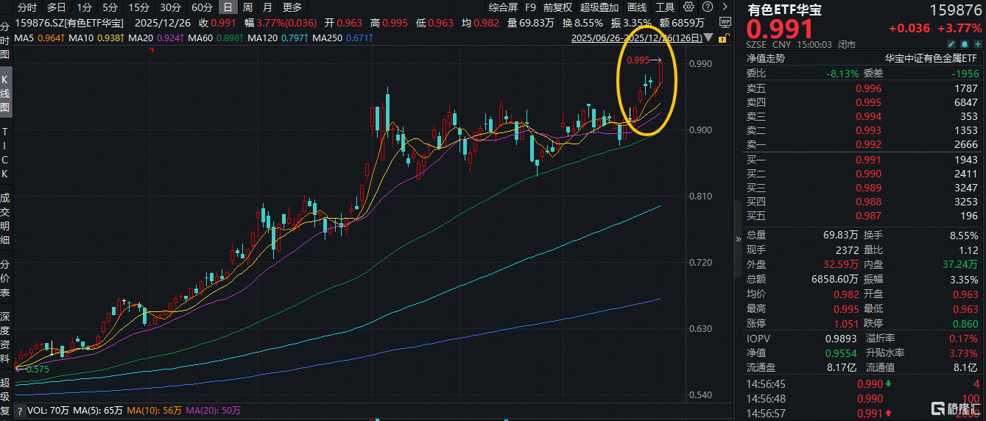Expand the top-right toolbar arrow
Image resolution: width=986 pixels, height=421 pixels.
click(x=725, y=7)
